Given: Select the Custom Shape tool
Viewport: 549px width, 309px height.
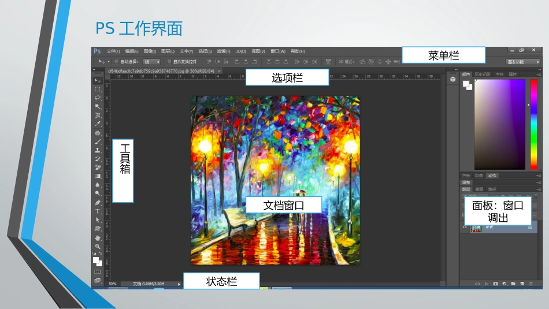Looking at the screenshot, I should click(x=98, y=229).
